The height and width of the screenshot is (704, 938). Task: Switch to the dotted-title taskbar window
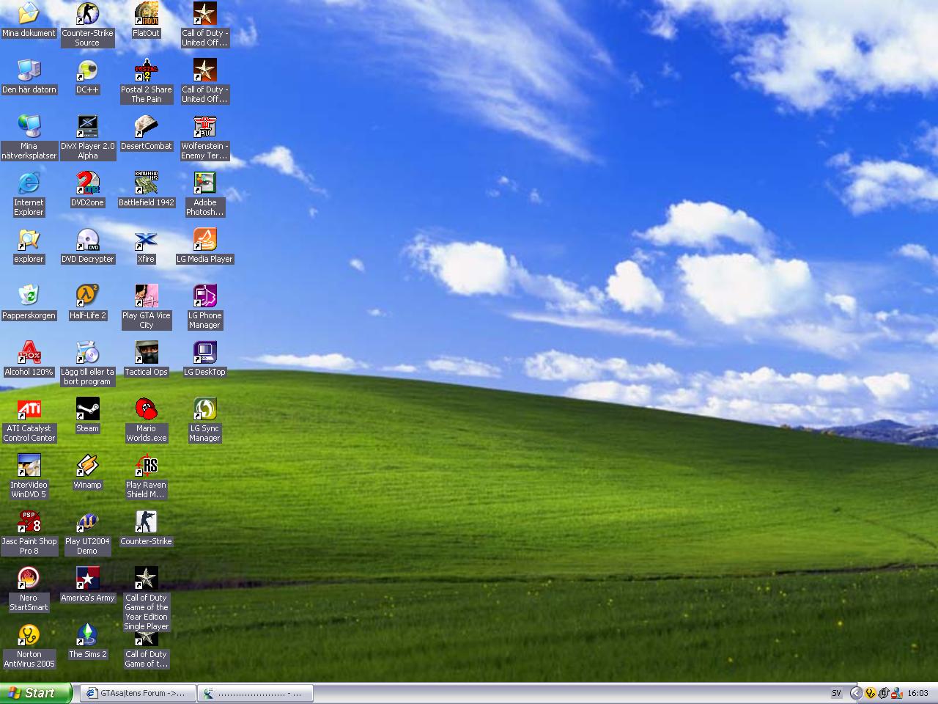[x=255, y=693]
